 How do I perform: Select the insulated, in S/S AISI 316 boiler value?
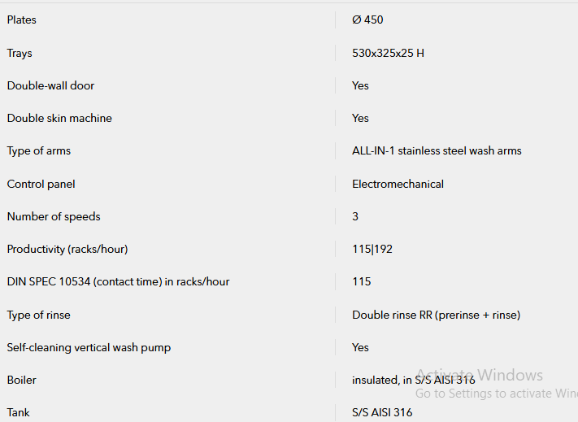(x=414, y=380)
